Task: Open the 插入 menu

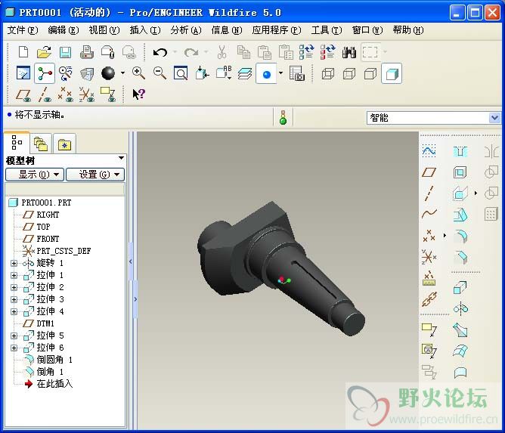Action: tap(145, 30)
